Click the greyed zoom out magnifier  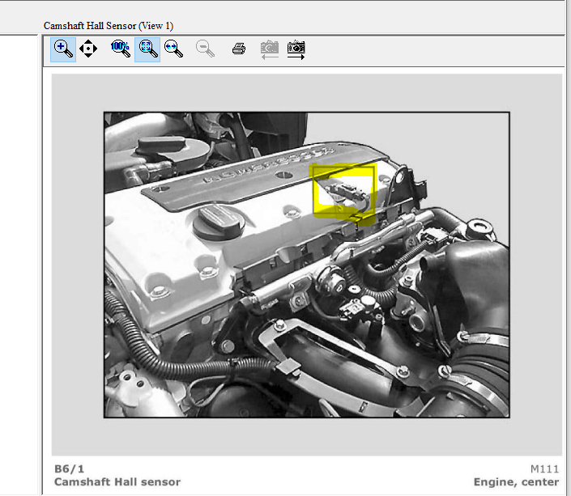coord(205,49)
